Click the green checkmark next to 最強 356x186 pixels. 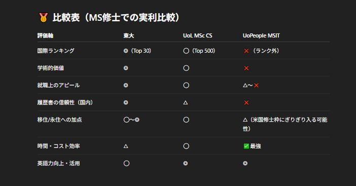click(246, 146)
